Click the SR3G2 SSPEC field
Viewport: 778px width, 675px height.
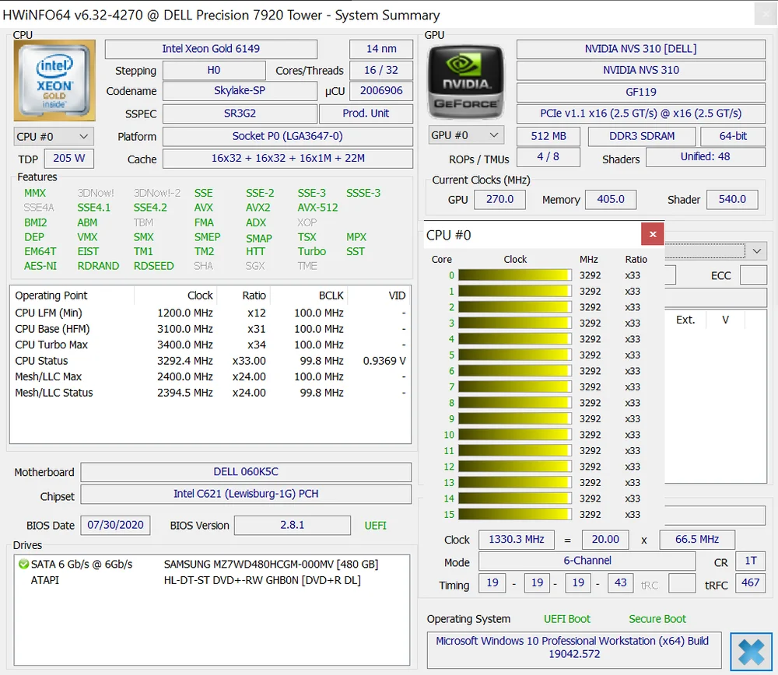tap(240, 113)
